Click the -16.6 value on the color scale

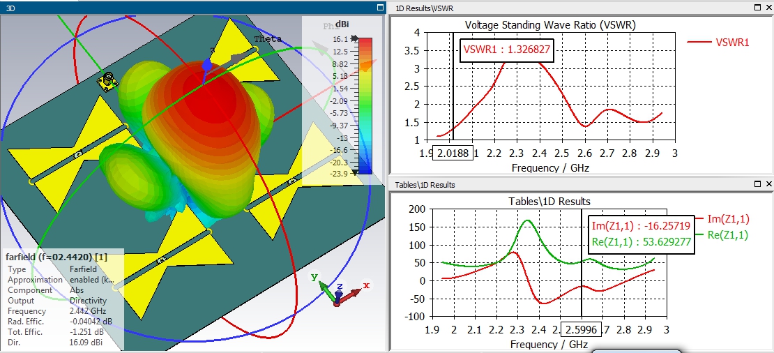[340, 150]
